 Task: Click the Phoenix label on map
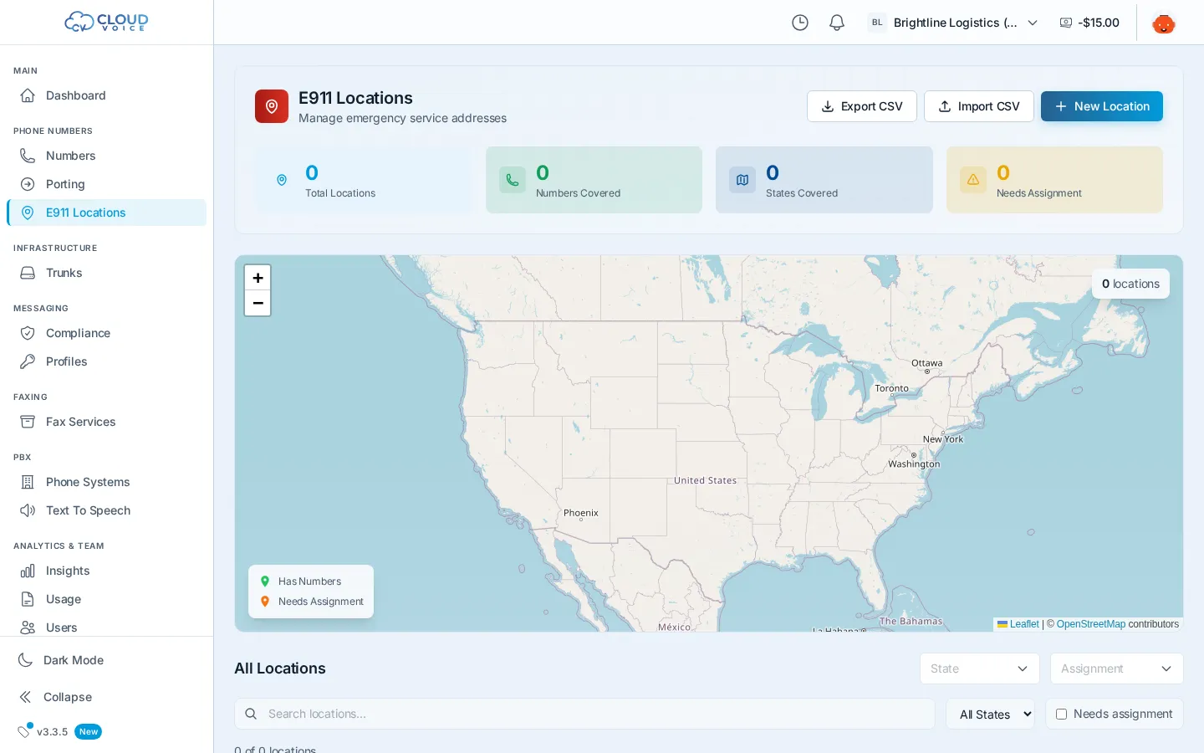[x=581, y=513]
